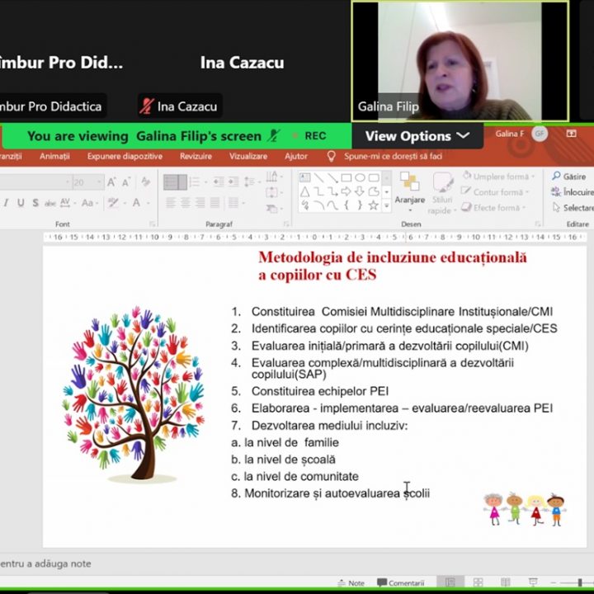Open Contur formă outline dropdown
Image resolution: width=594 pixels, height=594 pixels.
click(x=497, y=192)
